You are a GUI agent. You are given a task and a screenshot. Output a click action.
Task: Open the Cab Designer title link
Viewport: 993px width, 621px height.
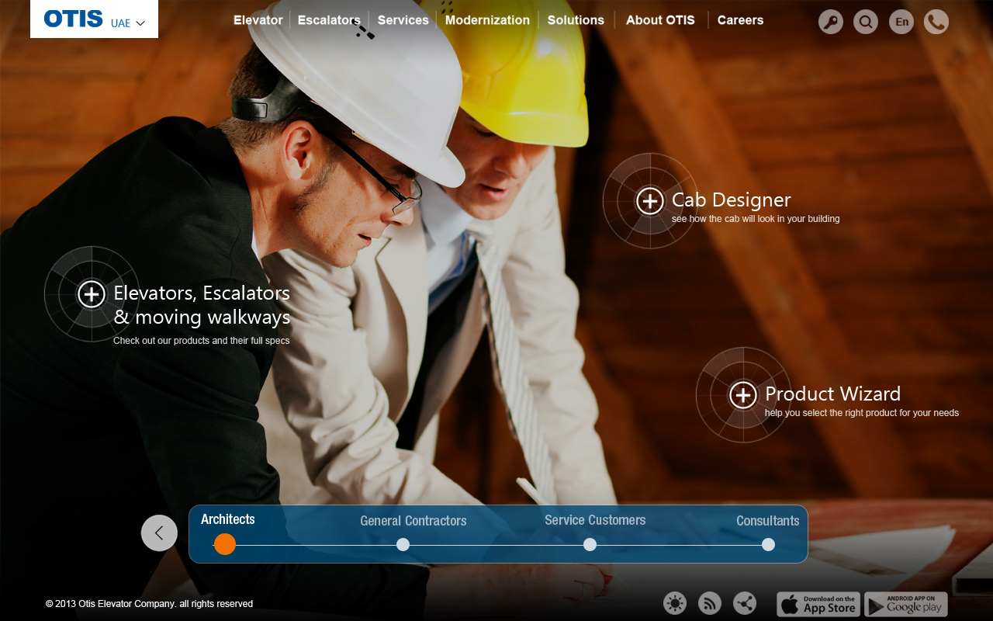[x=732, y=199]
